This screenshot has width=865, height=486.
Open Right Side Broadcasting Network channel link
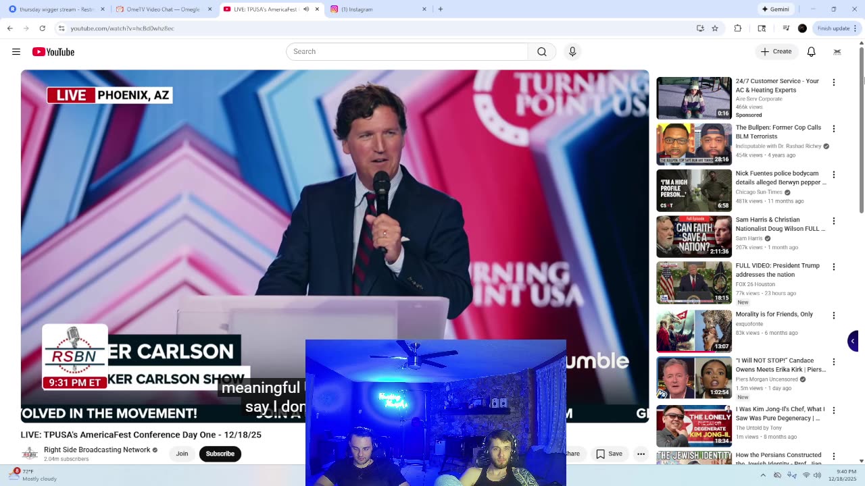tap(97, 450)
